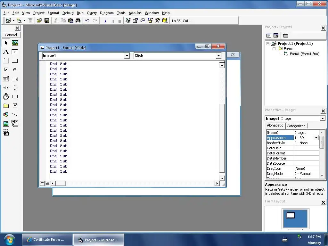Select the BorderStyle property row
The image size is (328, 246).
pos(293,143)
